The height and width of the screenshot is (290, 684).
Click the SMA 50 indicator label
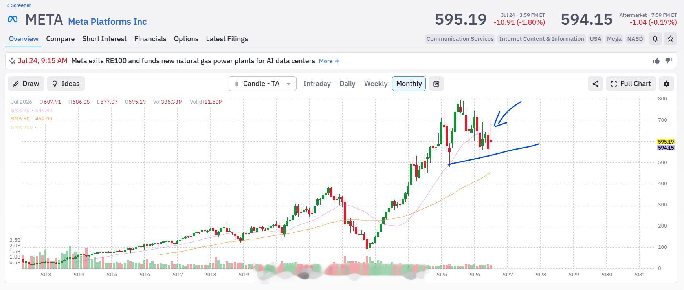(x=32, y=119)
